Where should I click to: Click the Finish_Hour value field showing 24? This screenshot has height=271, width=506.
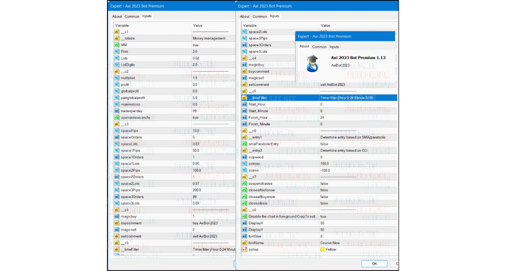(x=322, y=117)
